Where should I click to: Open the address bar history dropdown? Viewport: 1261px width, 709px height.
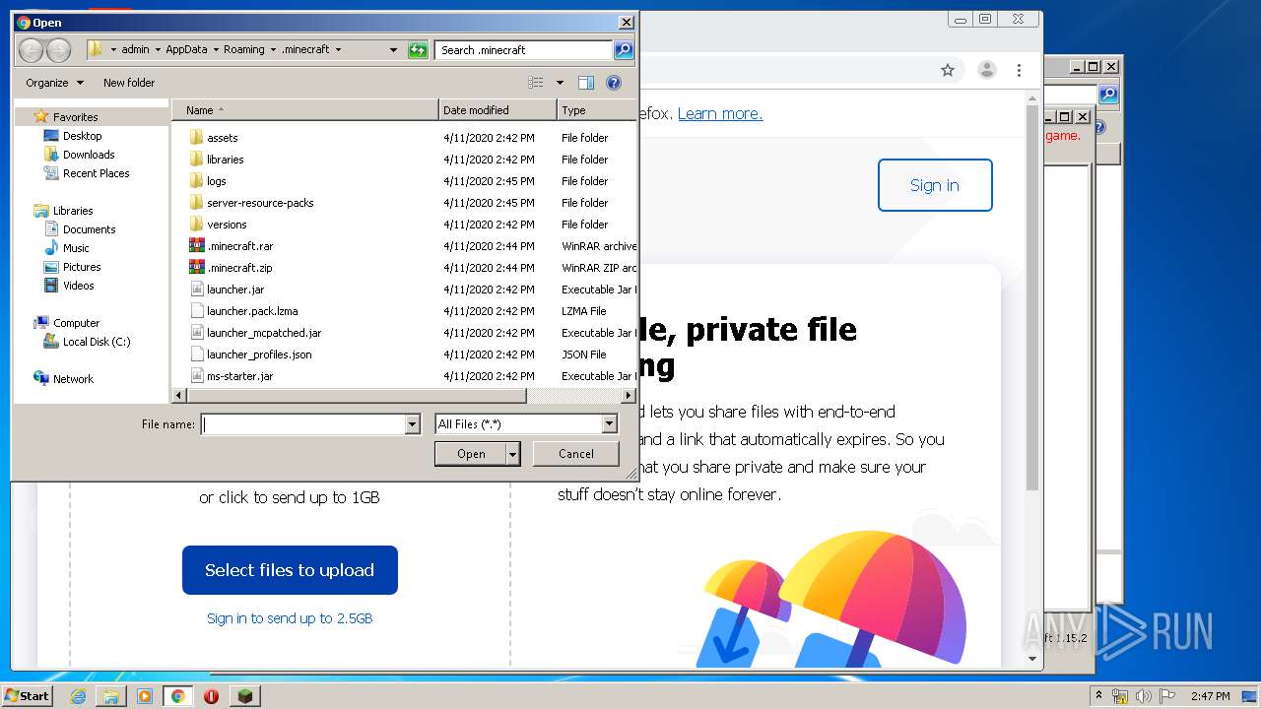[393, 50]
